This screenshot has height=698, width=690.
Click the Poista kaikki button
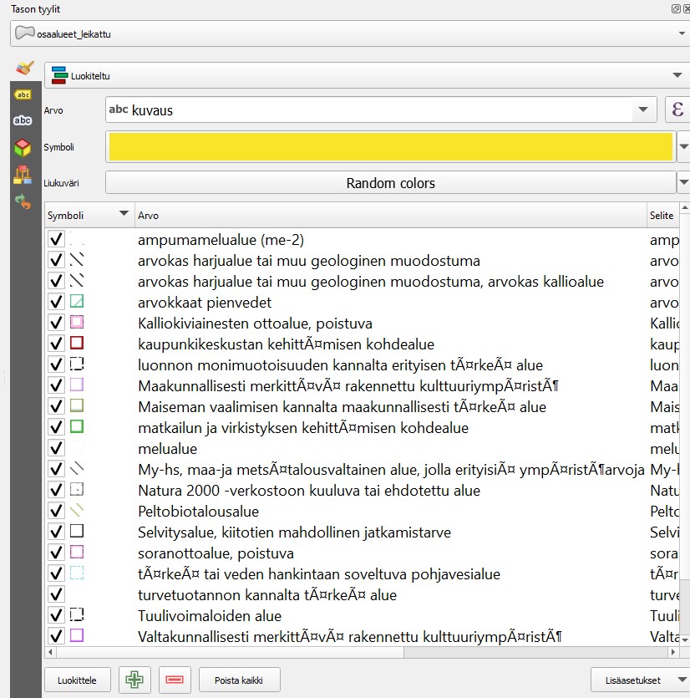(239, 680)
